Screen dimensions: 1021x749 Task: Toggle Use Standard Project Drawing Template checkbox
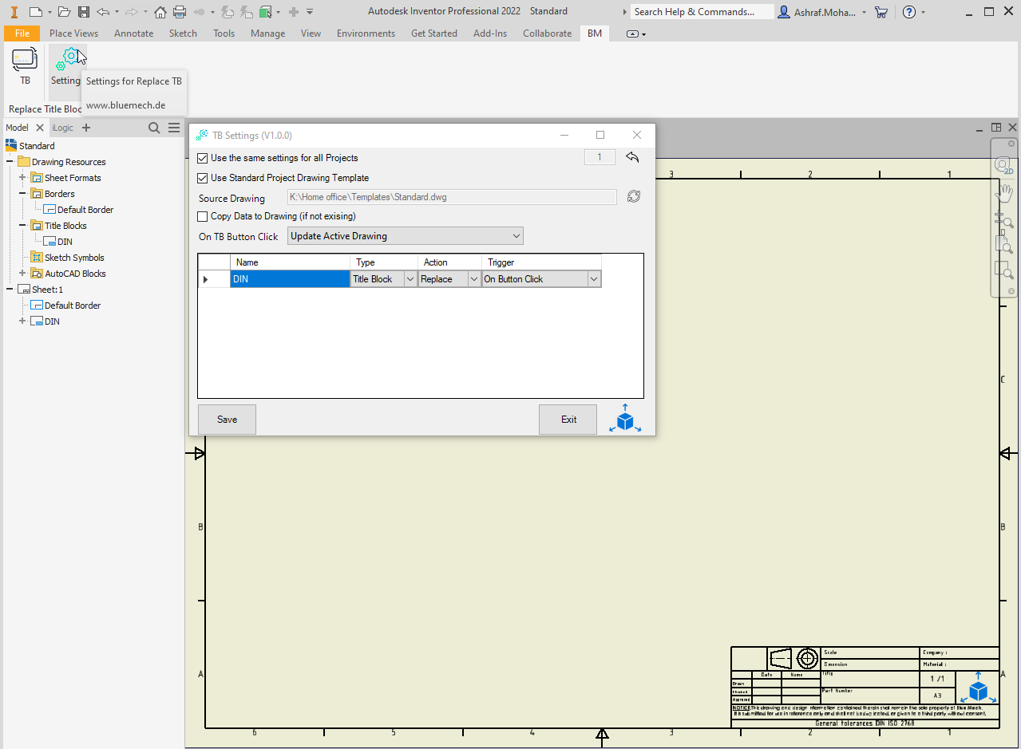tap(203, 178)
